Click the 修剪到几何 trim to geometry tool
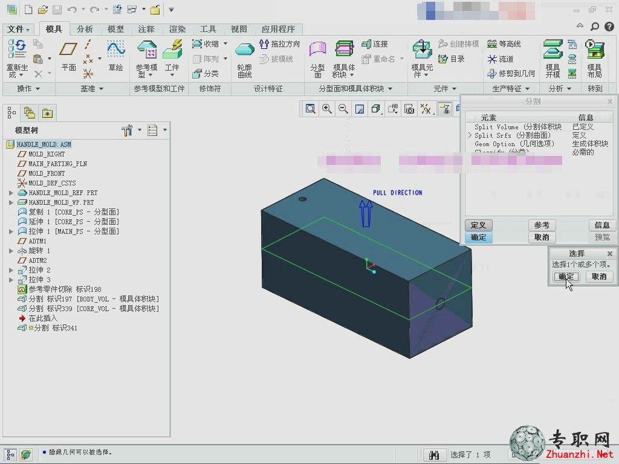Viewport: 619px width, 464px height. coord(511,73)
